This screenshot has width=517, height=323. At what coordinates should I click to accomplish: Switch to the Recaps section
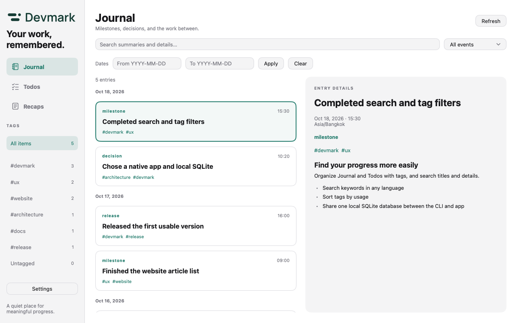pos(42,106)
